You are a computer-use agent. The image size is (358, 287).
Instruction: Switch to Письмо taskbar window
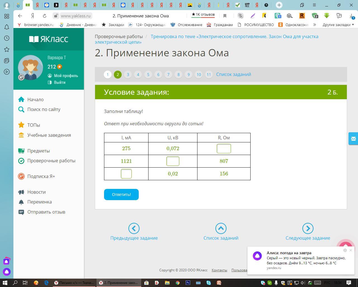74,283
